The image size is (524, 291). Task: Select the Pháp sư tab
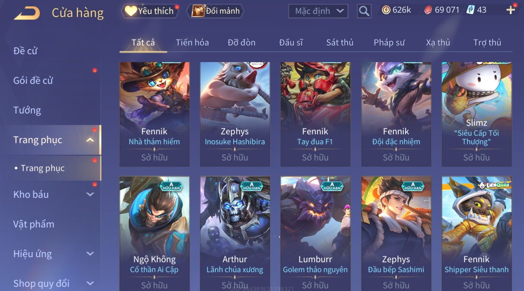389,42
